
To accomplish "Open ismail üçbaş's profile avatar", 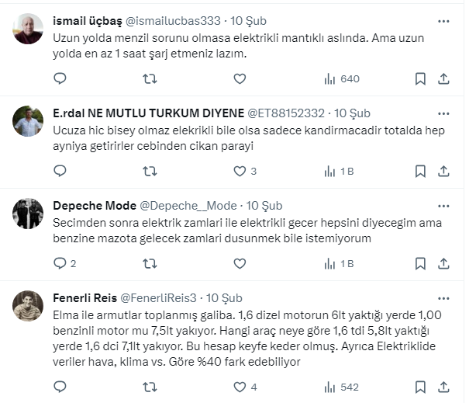I will coord(29,29).
